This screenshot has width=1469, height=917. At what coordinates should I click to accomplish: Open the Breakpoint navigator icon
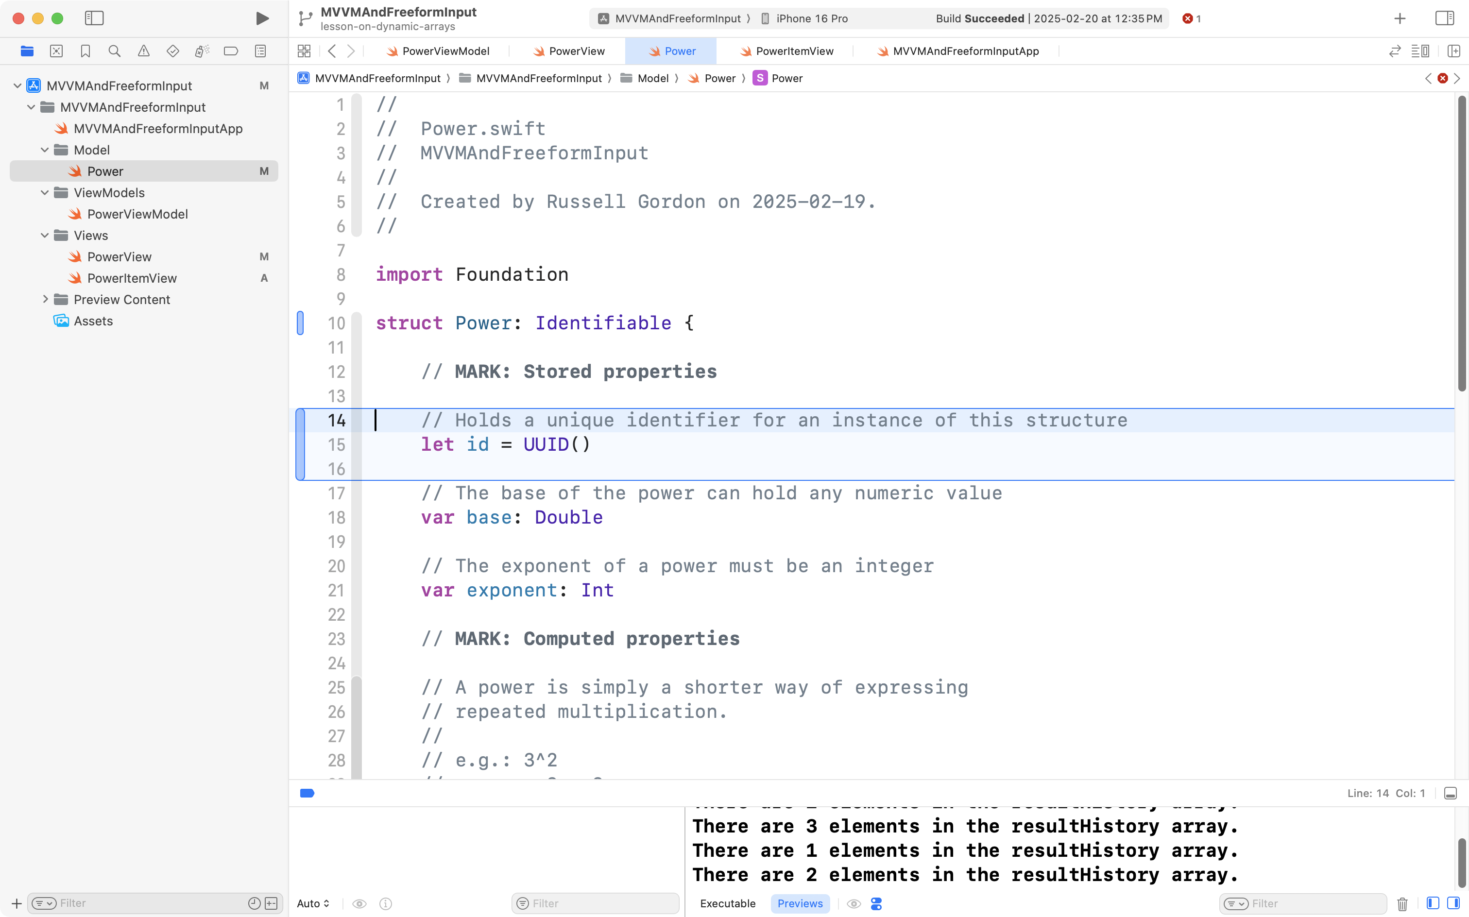click(230, 51)
